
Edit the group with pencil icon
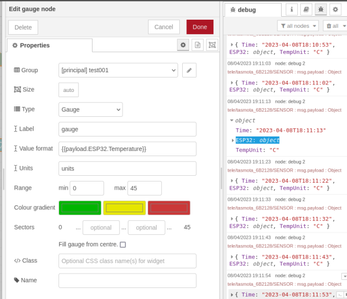(189, 71)
